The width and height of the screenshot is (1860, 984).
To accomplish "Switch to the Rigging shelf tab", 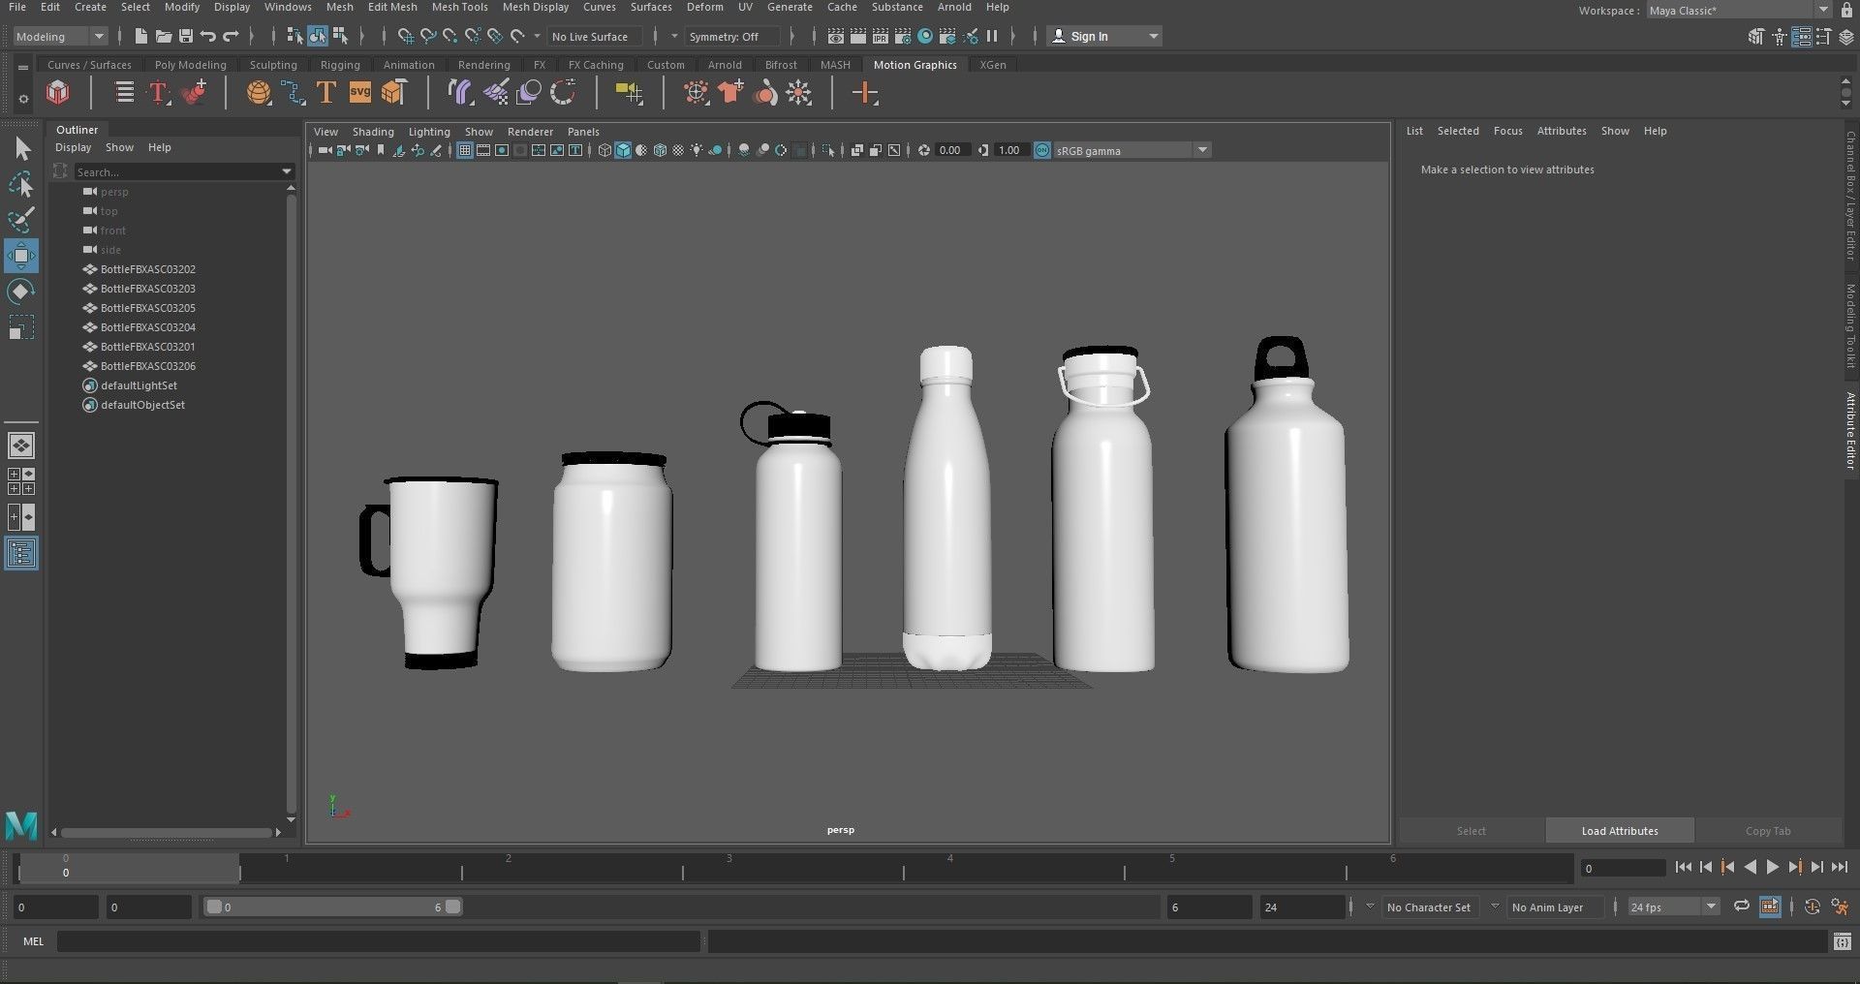I will 340,65.
